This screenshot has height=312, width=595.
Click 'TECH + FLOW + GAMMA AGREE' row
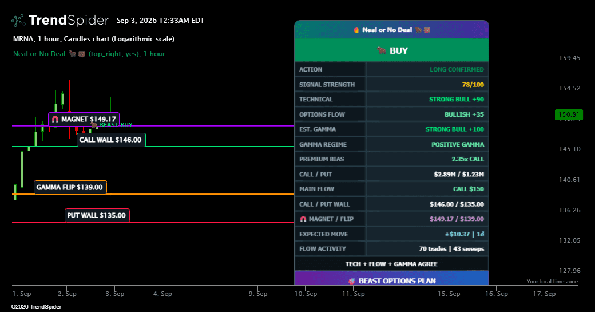click(391, 264)
